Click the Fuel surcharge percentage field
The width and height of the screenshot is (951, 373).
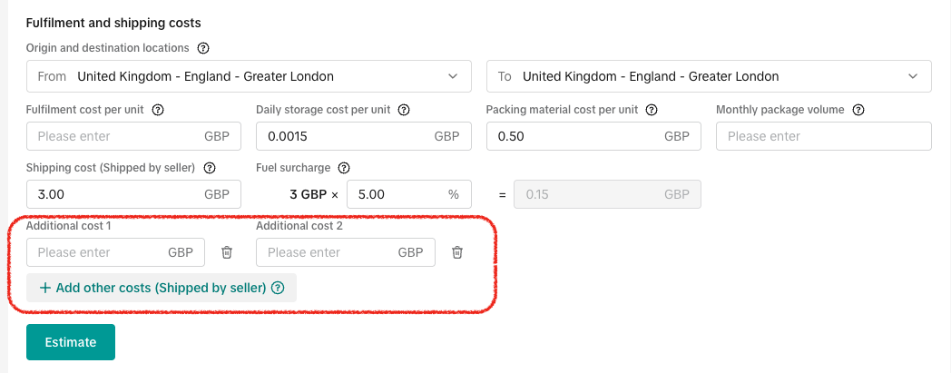395,194
